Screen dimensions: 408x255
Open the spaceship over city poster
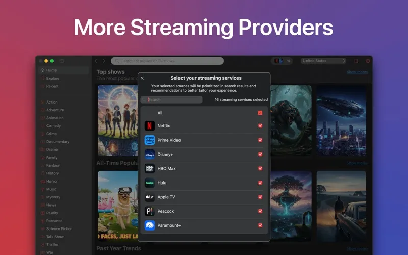coord(341,120)
